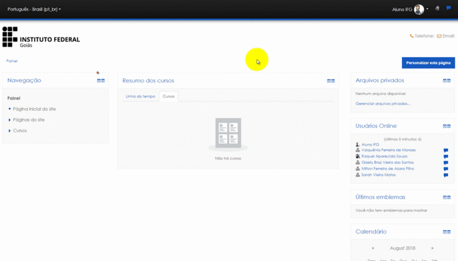The image size is (458, 261).
Task: Open the notifications bell in top bar
Action: [x=437, y=9]
